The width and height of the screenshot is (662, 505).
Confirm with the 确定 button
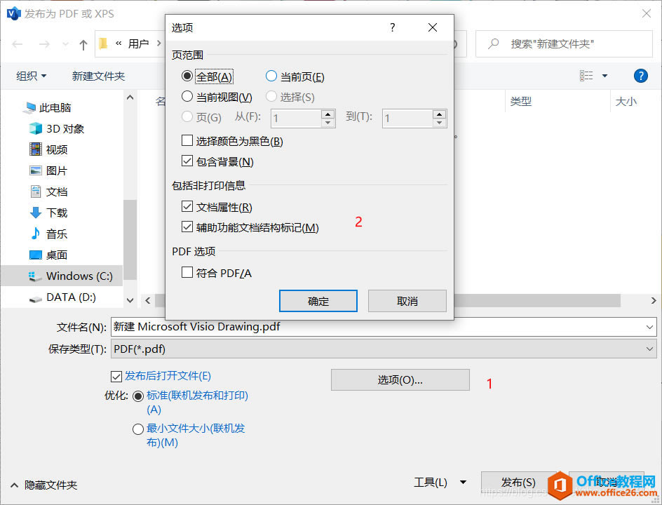click(x=318, y=301)
